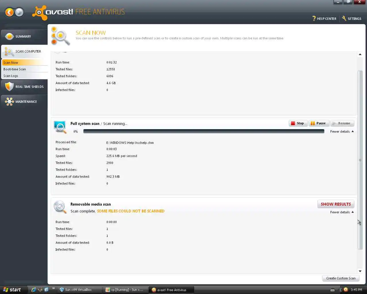The height and width of the screenshot is (294, 367).
Task: Open Scan Logs in the sidebar
Action: [x=25, y=76]
